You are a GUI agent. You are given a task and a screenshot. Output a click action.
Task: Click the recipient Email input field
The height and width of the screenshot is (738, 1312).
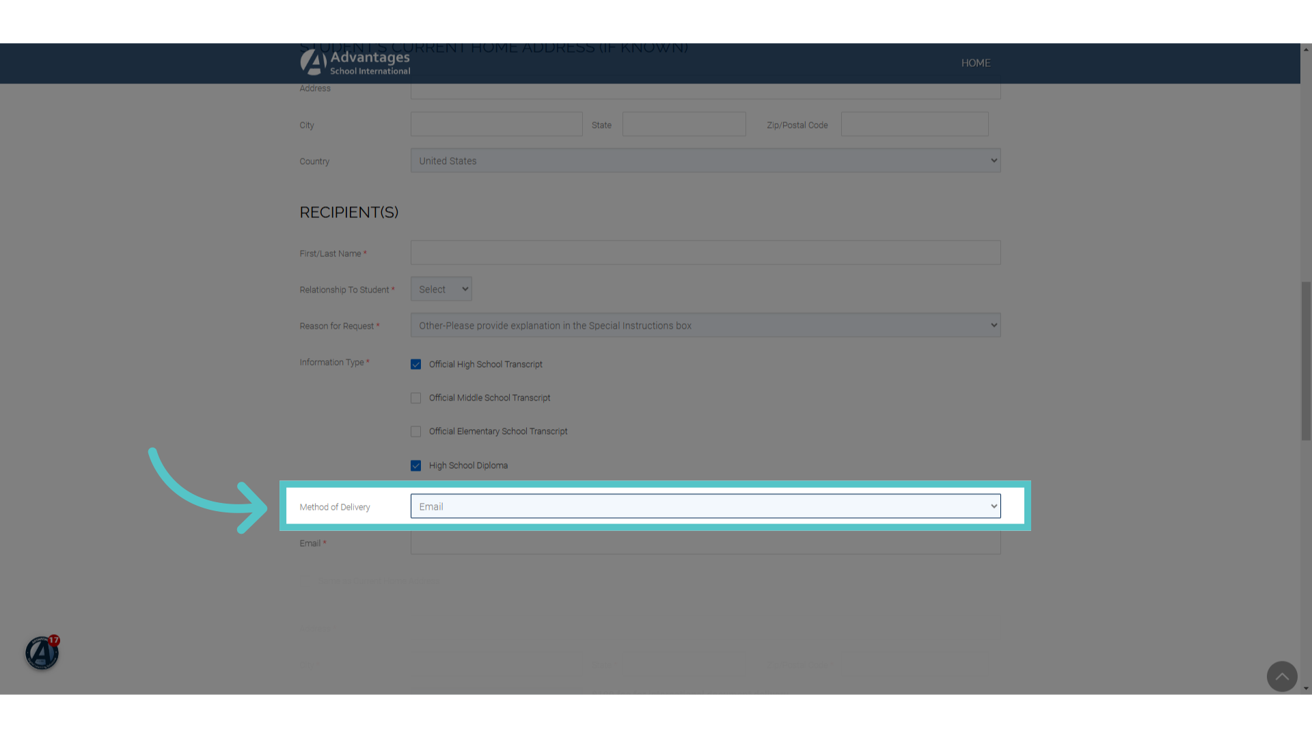pos(705,543)
